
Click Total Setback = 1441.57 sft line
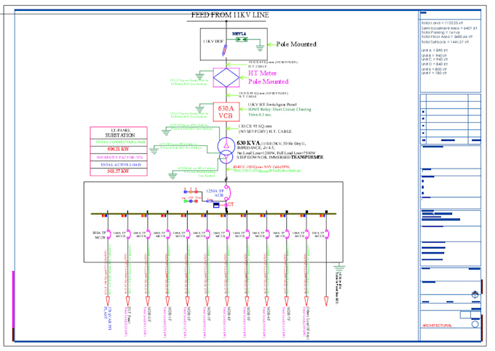[445, 42]
